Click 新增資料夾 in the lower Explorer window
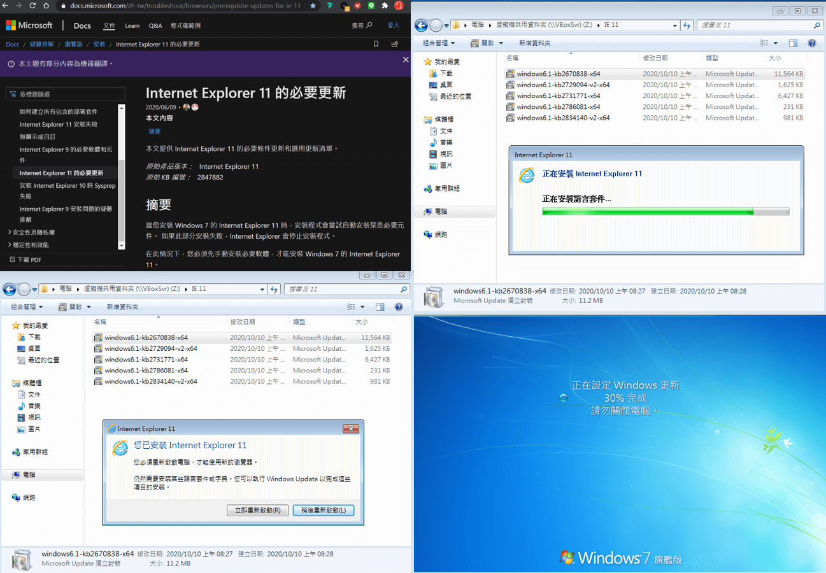Screen dimensions: 826x573 (122, 307)
